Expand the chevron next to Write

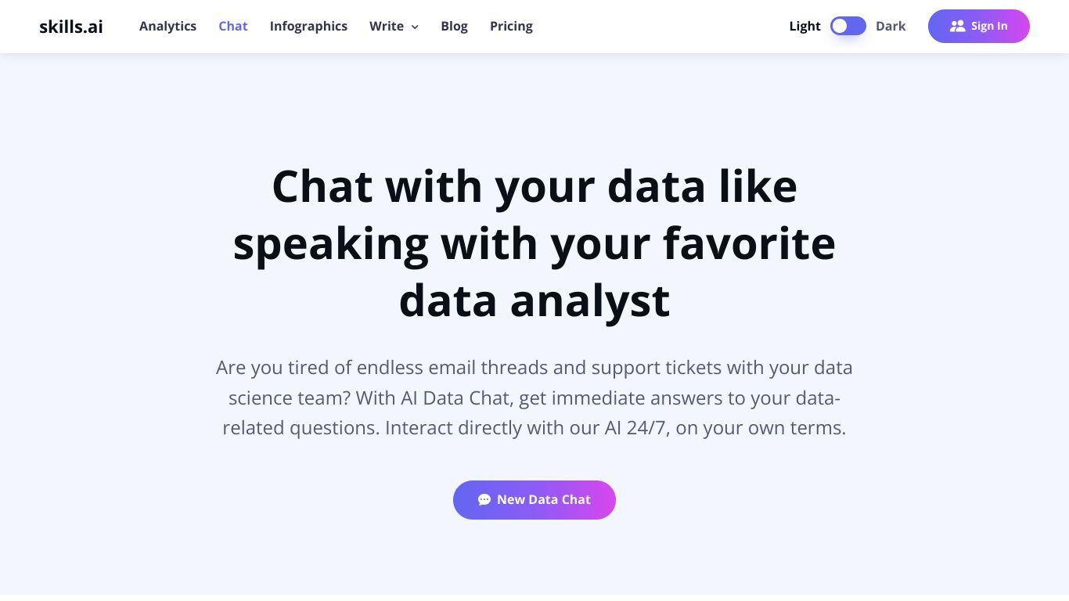pyautogui.click(x=415, y=27)
